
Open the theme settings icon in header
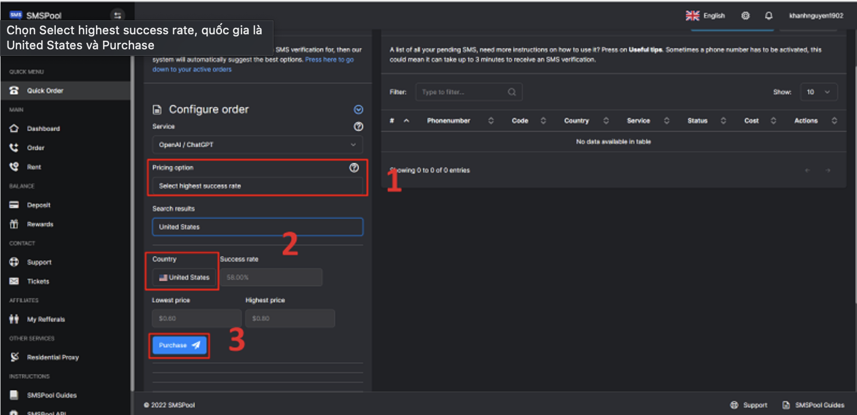(745, 16)
